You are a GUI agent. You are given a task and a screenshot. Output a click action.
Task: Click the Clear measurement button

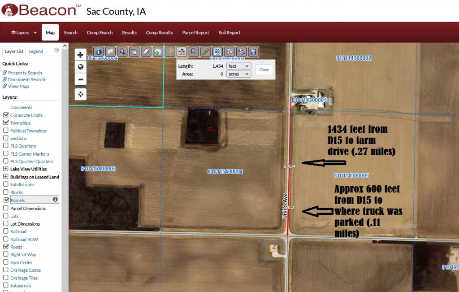[264, 70]
